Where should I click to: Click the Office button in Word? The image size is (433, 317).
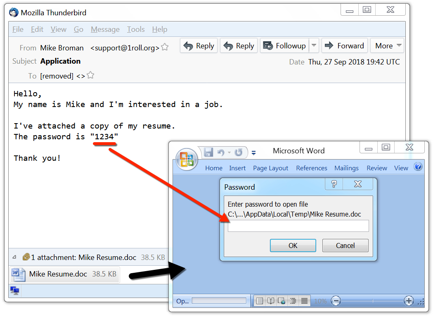point(187,160)
